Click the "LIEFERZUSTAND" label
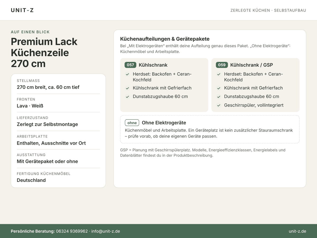 32,118
